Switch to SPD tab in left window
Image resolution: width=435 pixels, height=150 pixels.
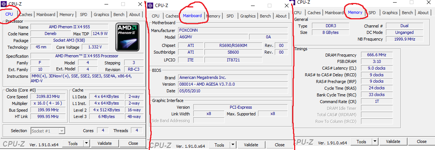pos(84,15)
